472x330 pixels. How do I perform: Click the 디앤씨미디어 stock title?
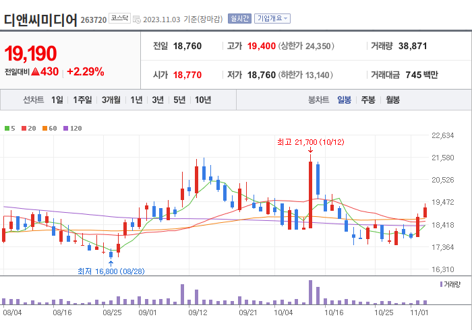click(40, 20)
